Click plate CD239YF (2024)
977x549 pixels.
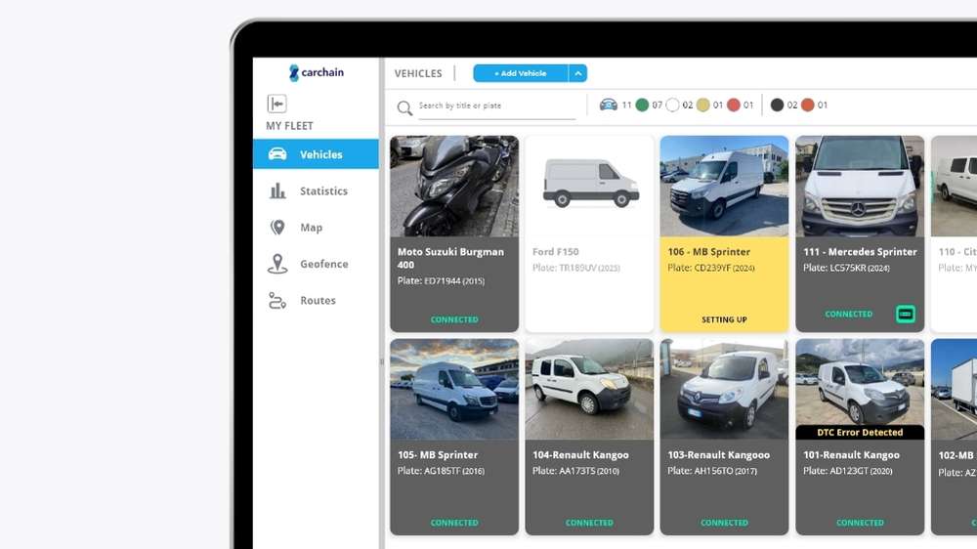point(711,268)
